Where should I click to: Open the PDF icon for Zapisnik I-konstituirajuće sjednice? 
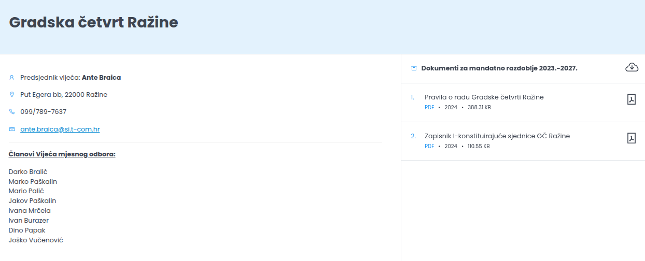631,138
